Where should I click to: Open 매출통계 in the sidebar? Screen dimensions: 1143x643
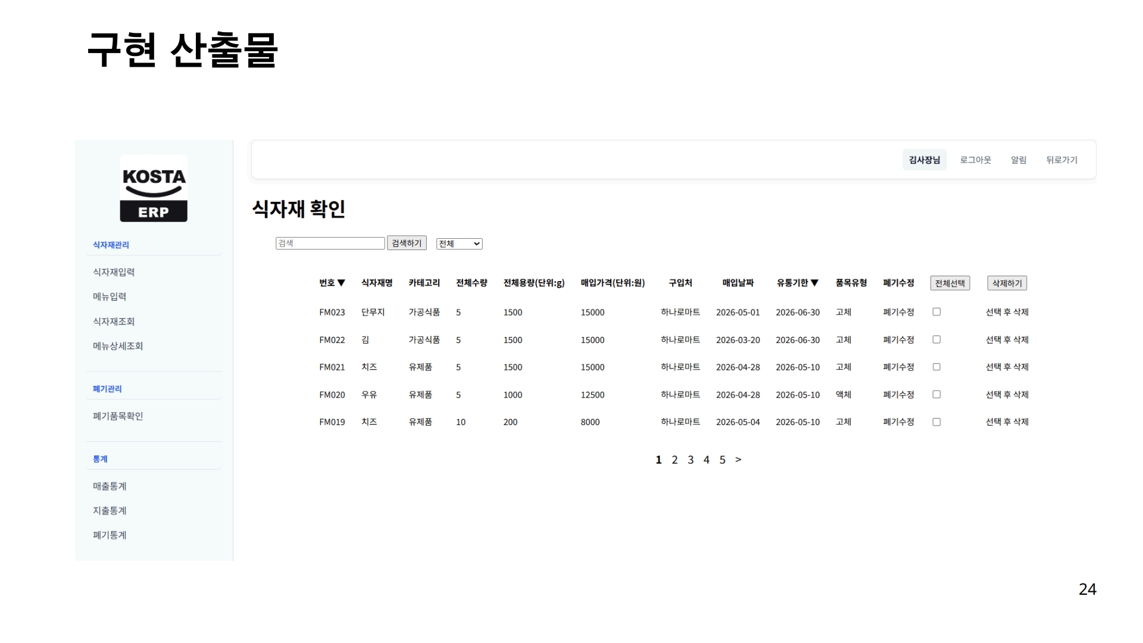click(110, 486)
